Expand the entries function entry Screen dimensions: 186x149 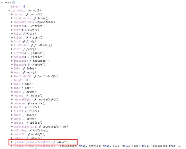[12, 26]
